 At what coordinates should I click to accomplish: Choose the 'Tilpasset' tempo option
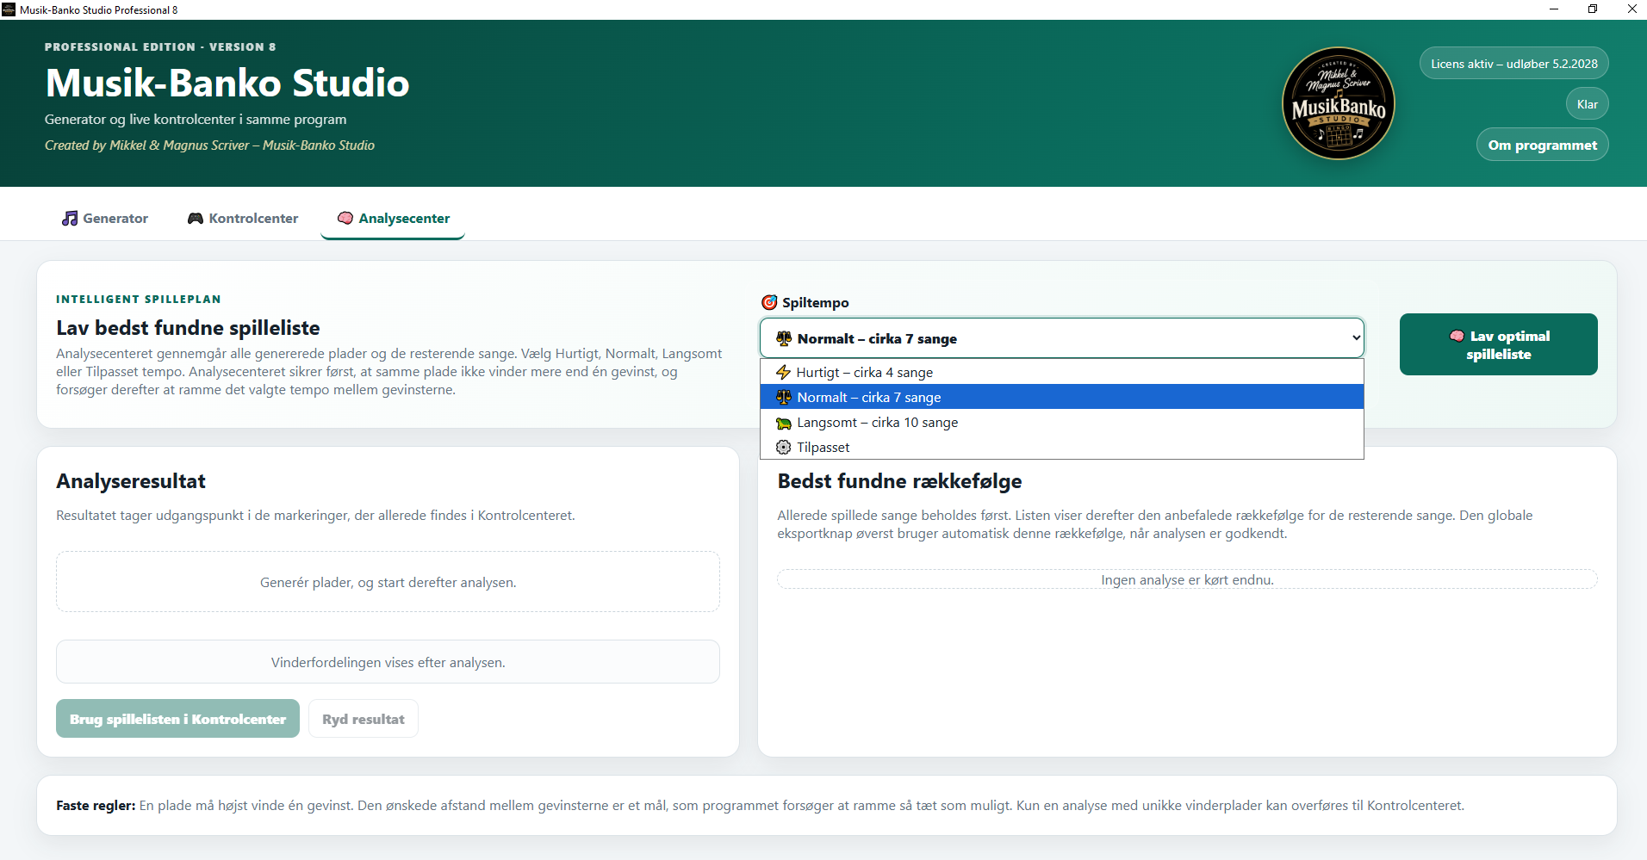coord(1062,448)
